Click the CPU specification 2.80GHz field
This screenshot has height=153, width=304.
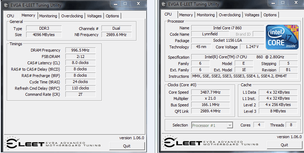point(244,57)
